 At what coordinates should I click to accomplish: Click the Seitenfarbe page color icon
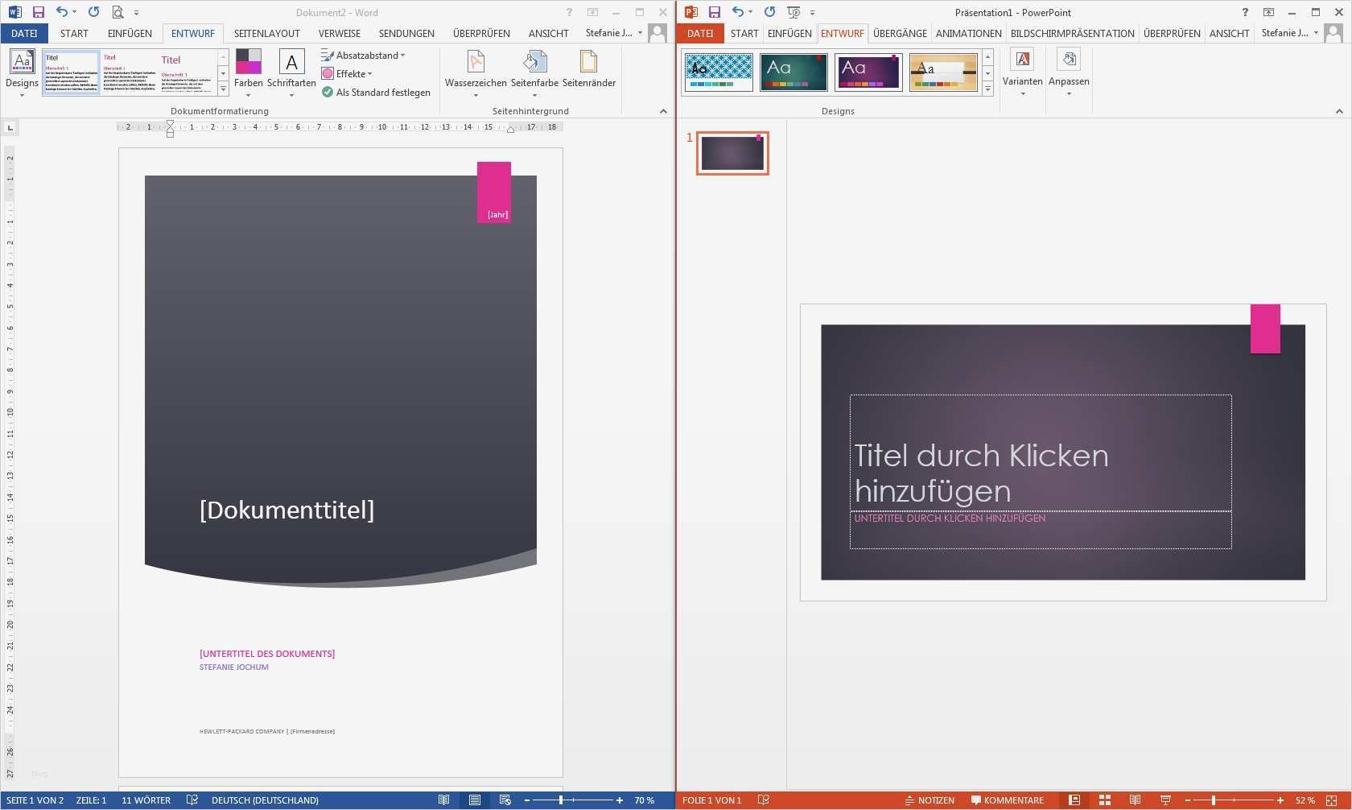click(x=534, y=63)
